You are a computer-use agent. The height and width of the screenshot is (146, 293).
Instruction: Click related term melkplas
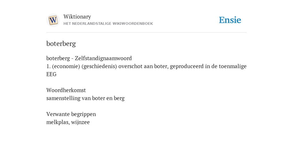pos(58,122)
